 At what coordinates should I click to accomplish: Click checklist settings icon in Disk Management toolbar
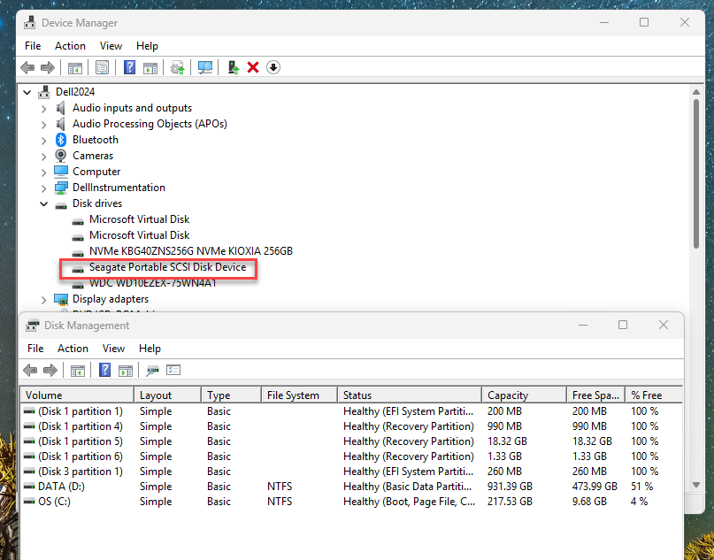173,370
